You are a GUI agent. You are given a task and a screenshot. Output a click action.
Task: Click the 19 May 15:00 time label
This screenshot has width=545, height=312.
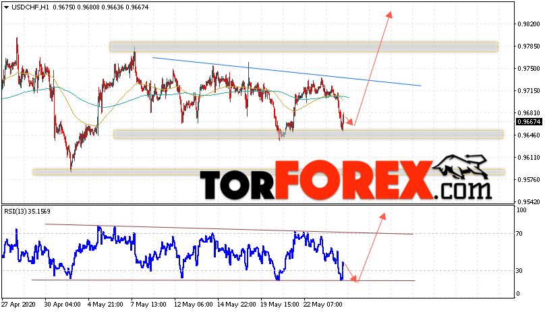click(279, 305)
